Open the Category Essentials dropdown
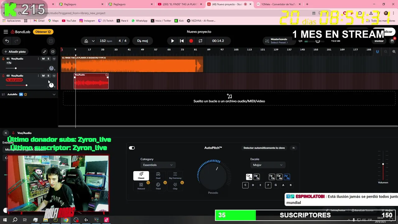 pyautogui.click(x=158, y=165)
